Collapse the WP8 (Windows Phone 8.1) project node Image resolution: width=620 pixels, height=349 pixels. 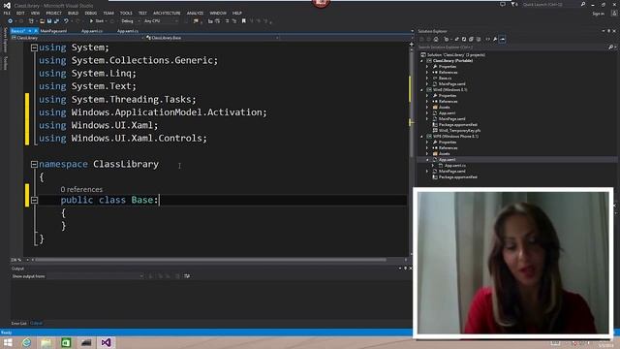tap(422, 136)
